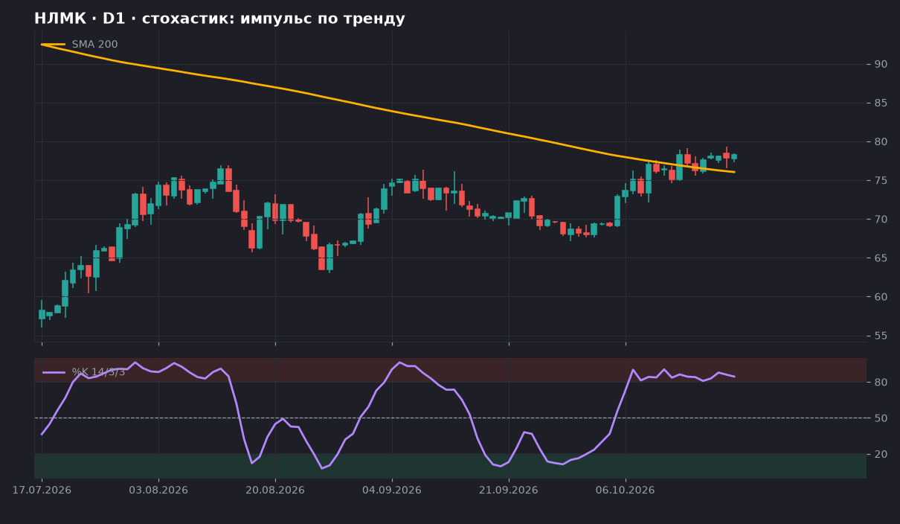
Task: Select the date label 20.08.2026
Action: coord(275,490)
